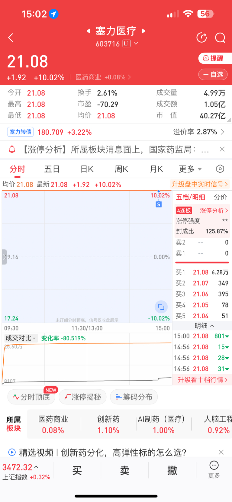The height and width of the screenshot is (502, 232).
Task: Go to previous stock with left triangle
Action: pos(88,31)
